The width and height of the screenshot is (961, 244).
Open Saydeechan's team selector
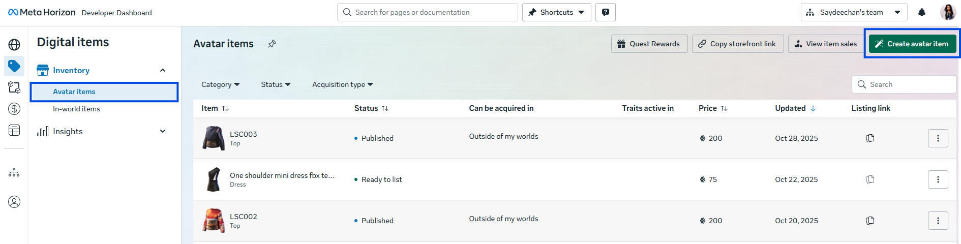(x=854, y=12)
